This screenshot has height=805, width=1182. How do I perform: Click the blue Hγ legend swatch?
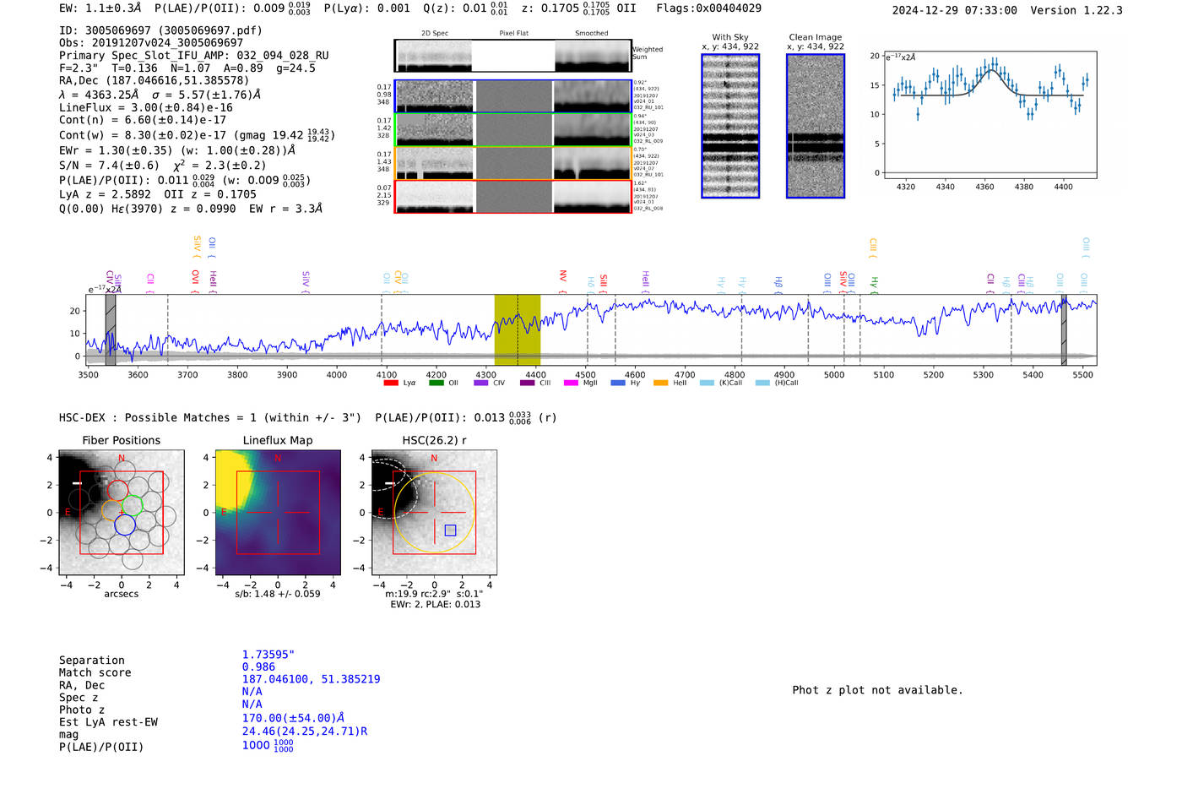tap(618, 383)
